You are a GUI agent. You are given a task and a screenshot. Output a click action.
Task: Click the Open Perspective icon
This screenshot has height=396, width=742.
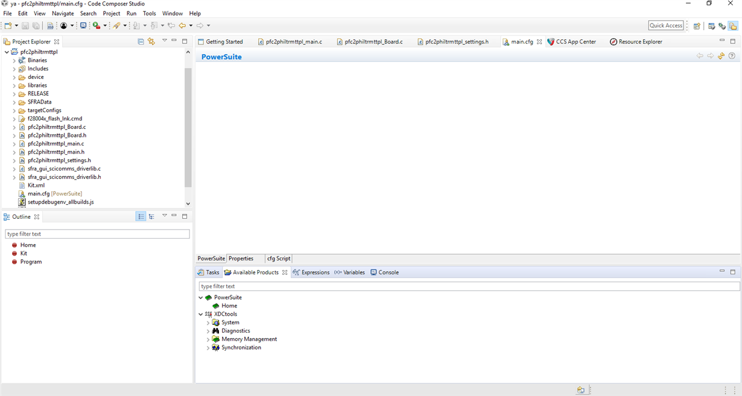tap(697, 26)
